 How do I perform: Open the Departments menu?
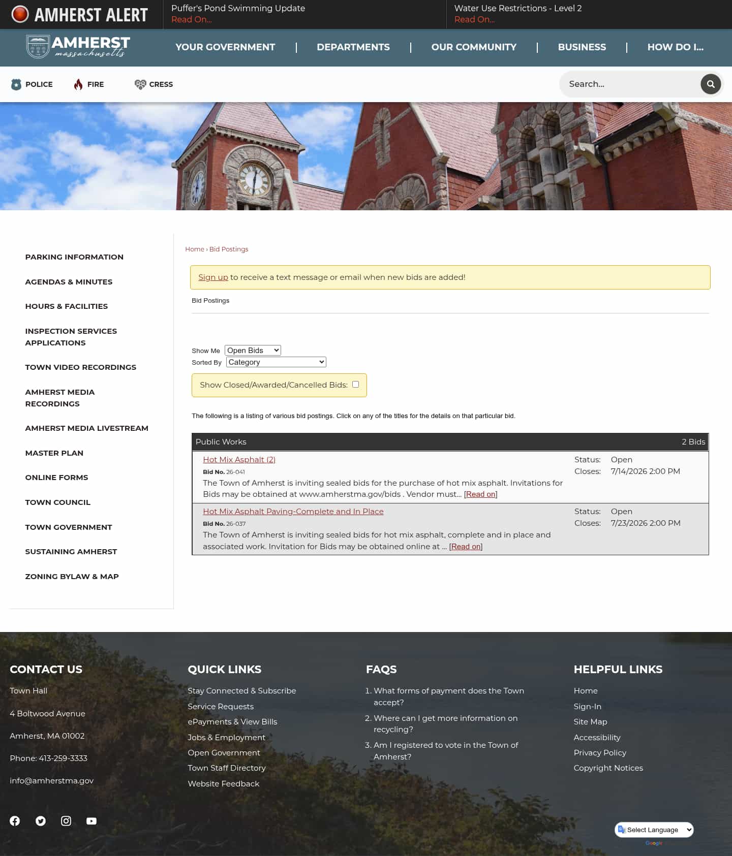(x=353, y=47)
